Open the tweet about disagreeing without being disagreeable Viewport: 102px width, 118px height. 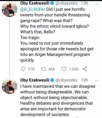pyautogui.click(x=58, y=100)
